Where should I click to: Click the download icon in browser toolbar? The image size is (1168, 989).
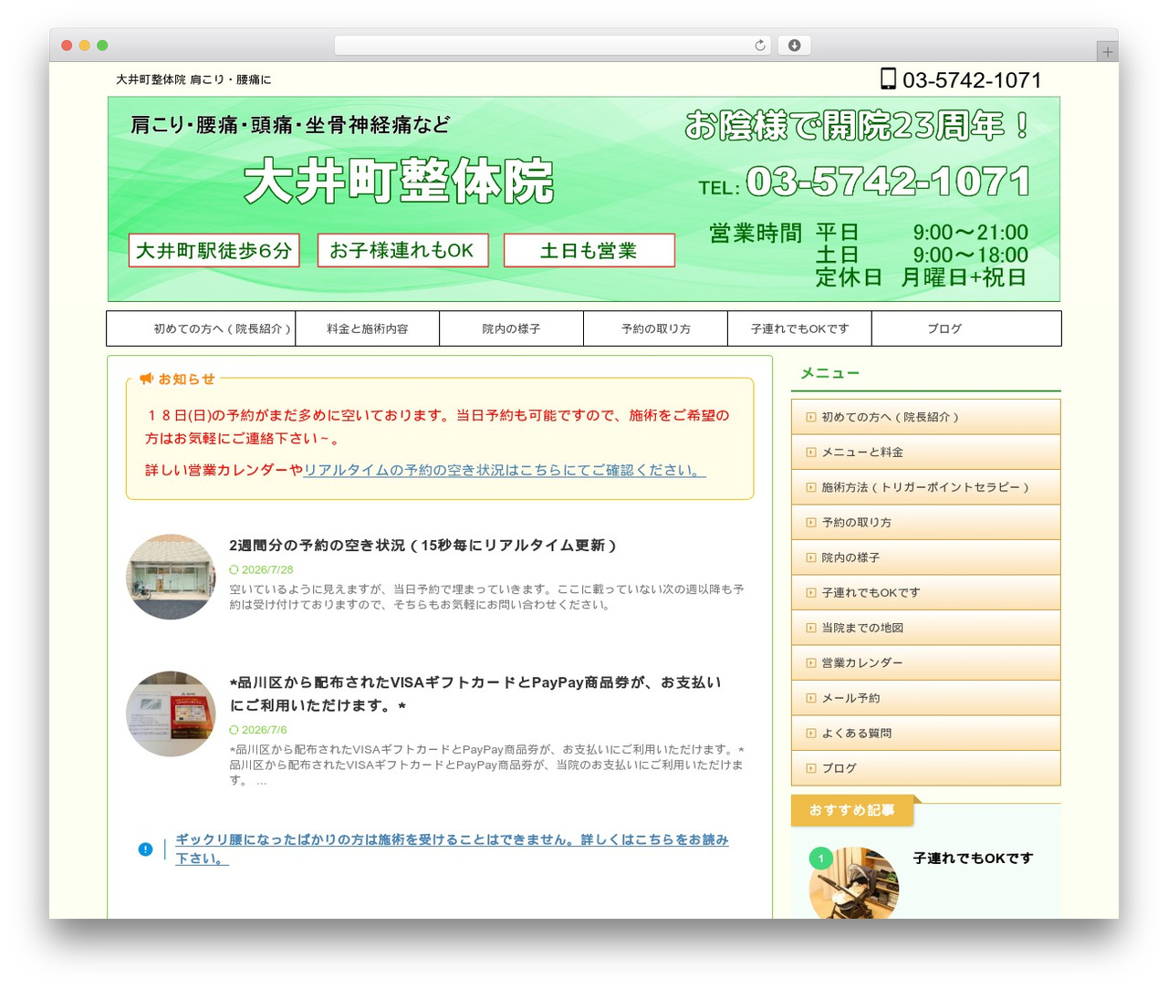pos(794,46)
